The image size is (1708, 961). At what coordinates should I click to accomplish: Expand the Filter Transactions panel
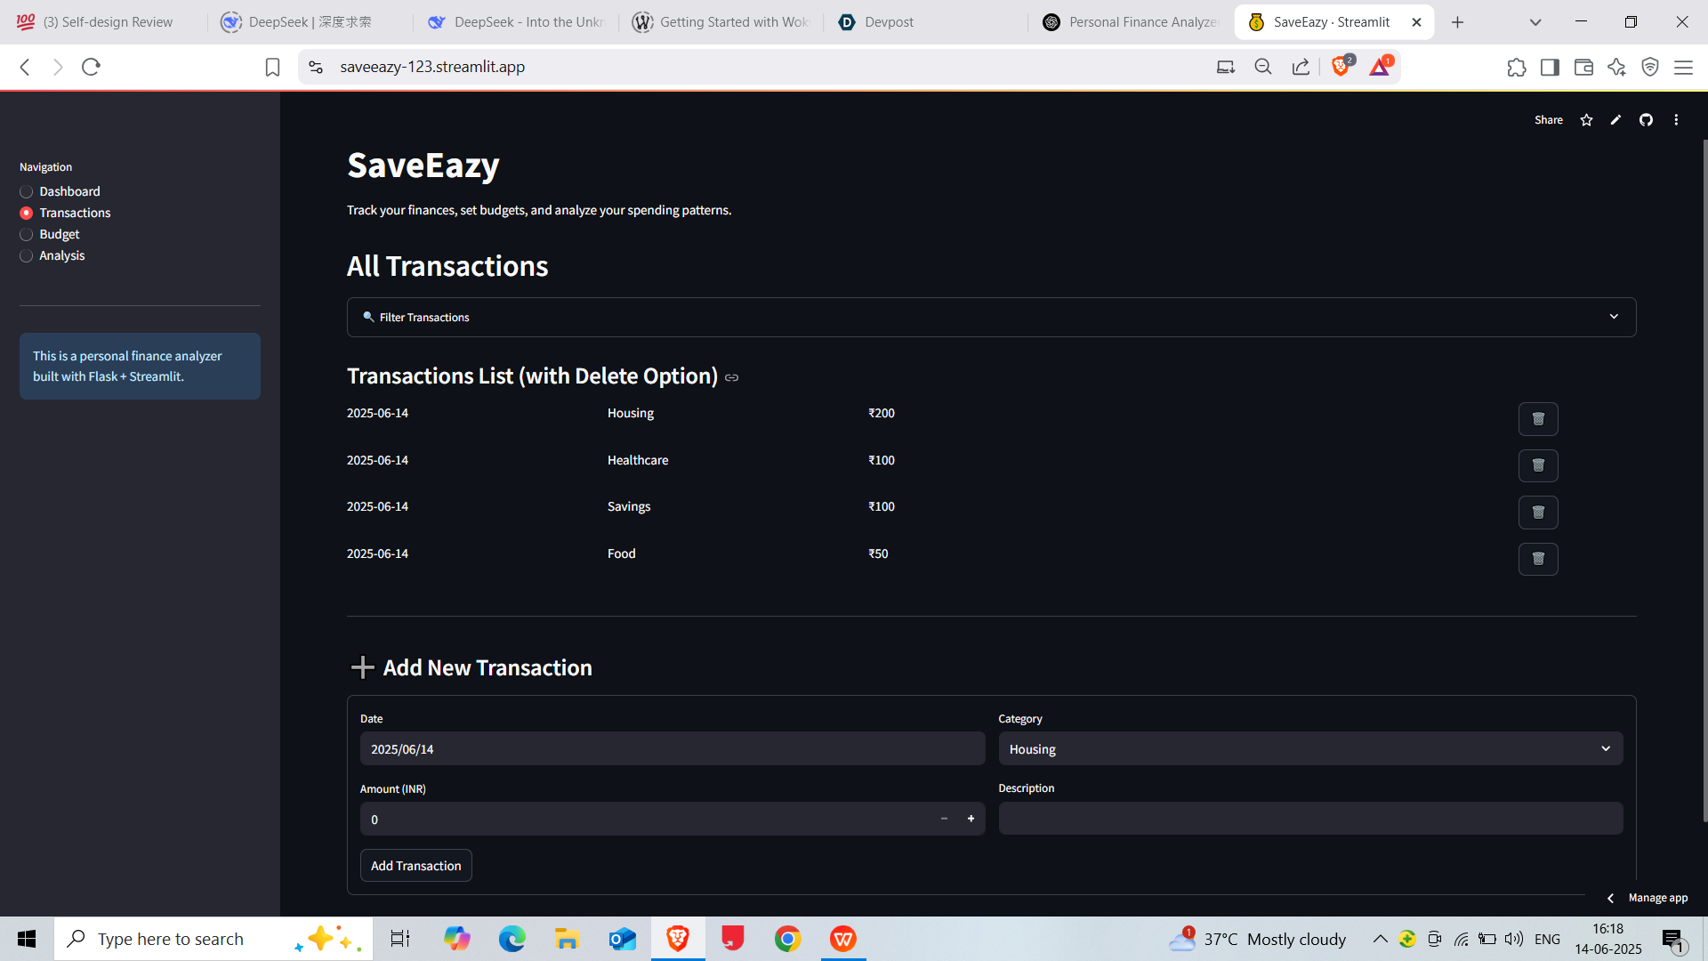[x=991, y=317]
